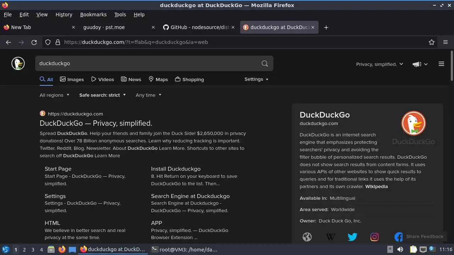Open the Edit menu
Viewport: 454px width, 255px height.
point(24,15)
